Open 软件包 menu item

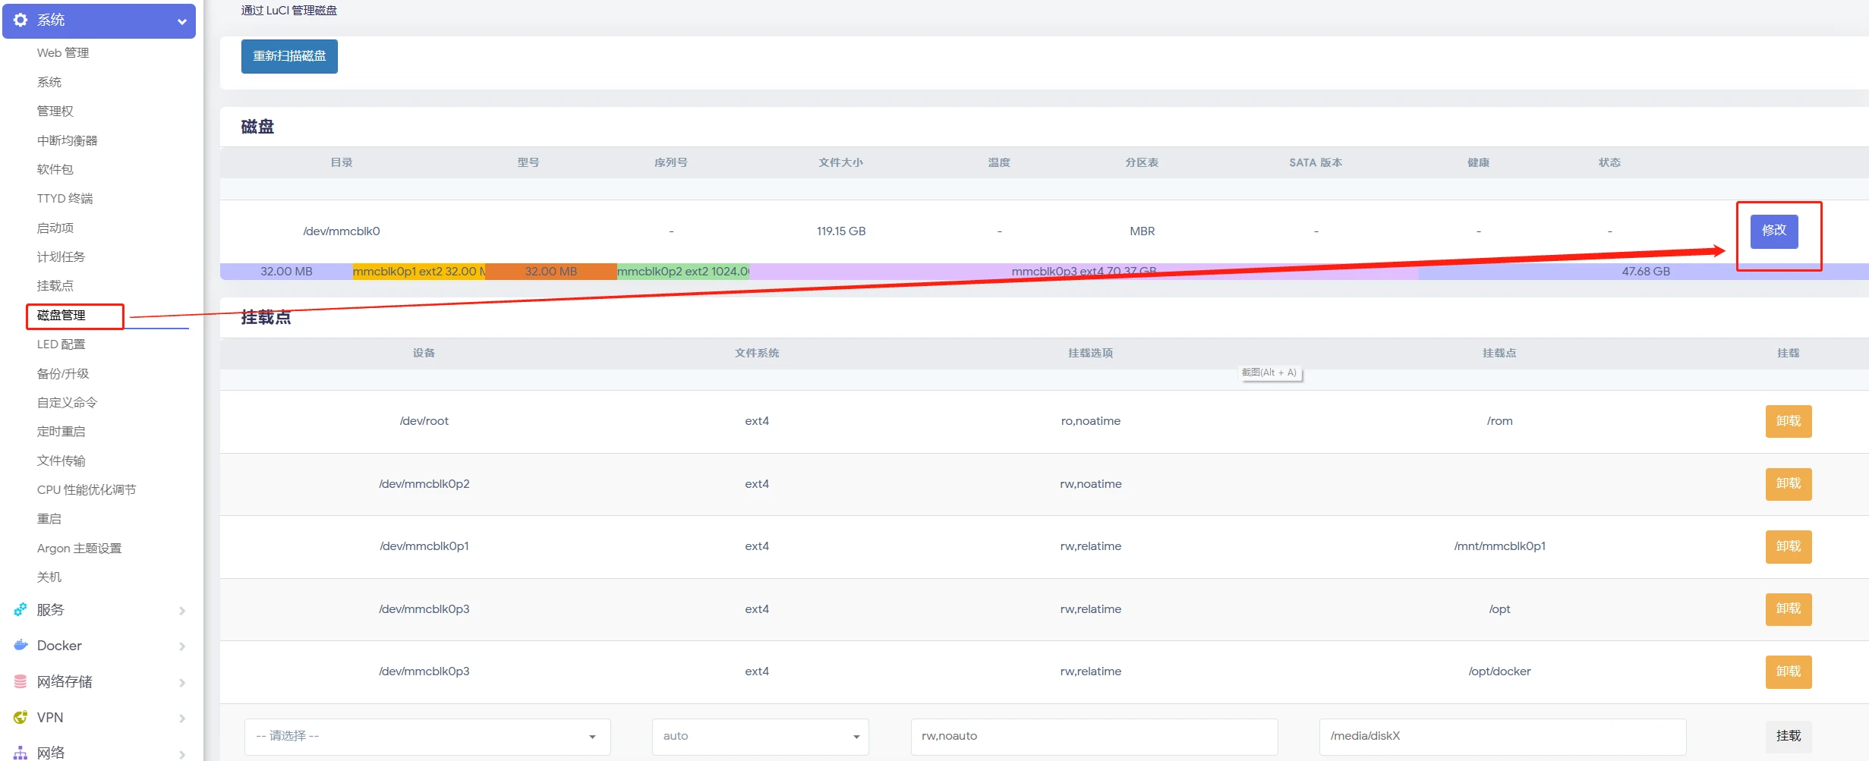(x=55, y=169)
